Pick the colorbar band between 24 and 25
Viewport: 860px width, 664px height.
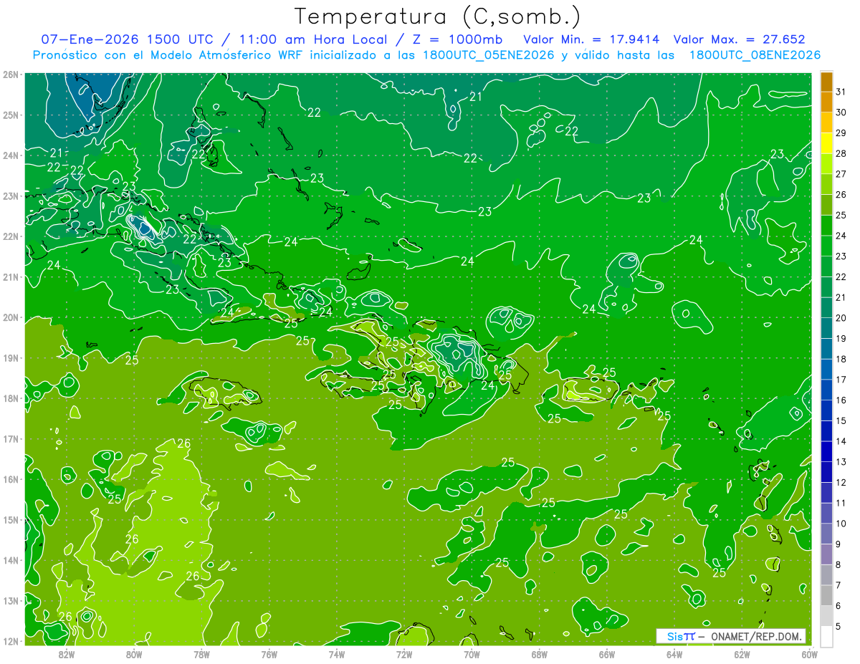point(826,226)
